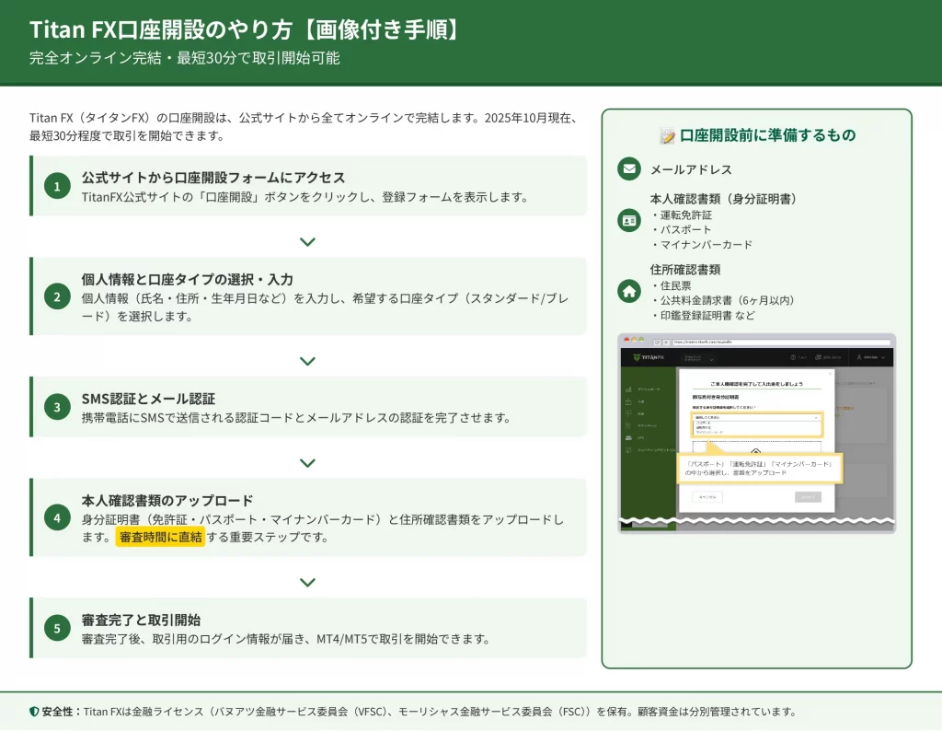942x731 pixels.
Task: Click the step 5 number circle
Action: click(57, 628)
